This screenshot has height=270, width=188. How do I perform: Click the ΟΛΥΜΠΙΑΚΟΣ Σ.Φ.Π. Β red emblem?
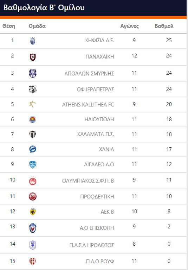[33, 181]
